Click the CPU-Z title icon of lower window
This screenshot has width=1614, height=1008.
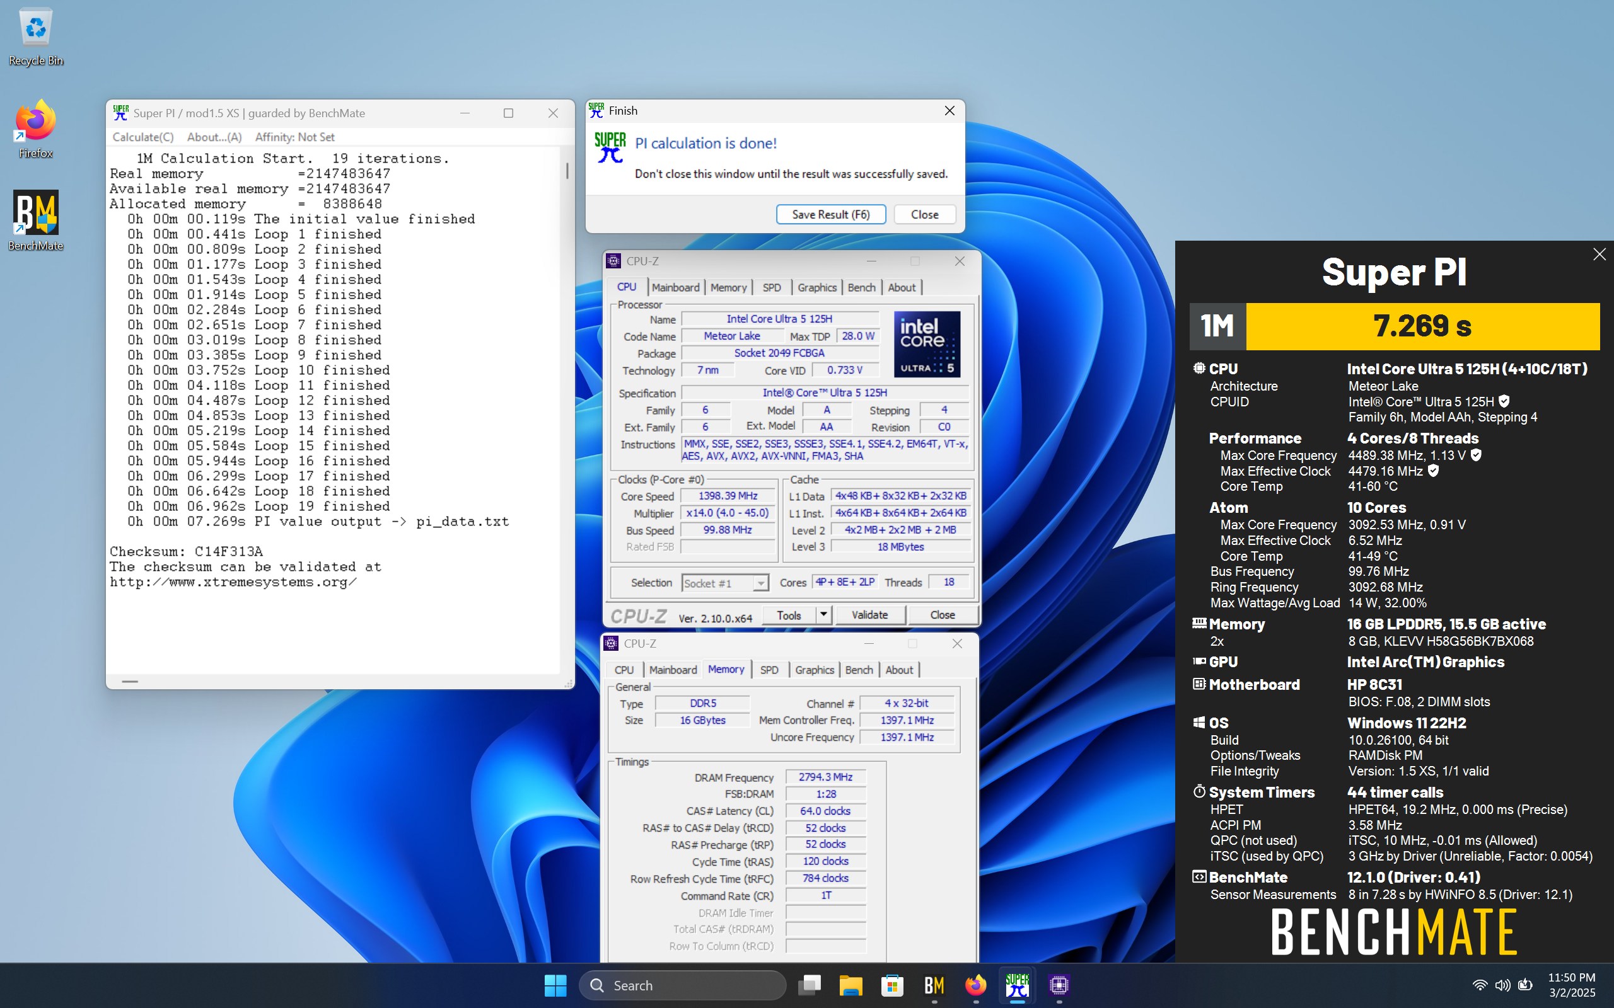611,643
